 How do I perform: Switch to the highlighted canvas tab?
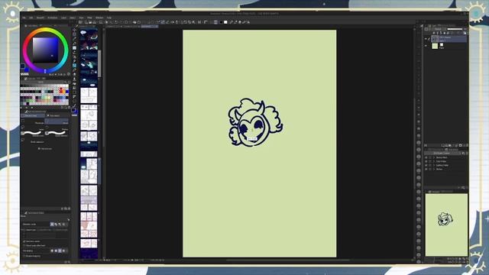(x=150, y=27)
